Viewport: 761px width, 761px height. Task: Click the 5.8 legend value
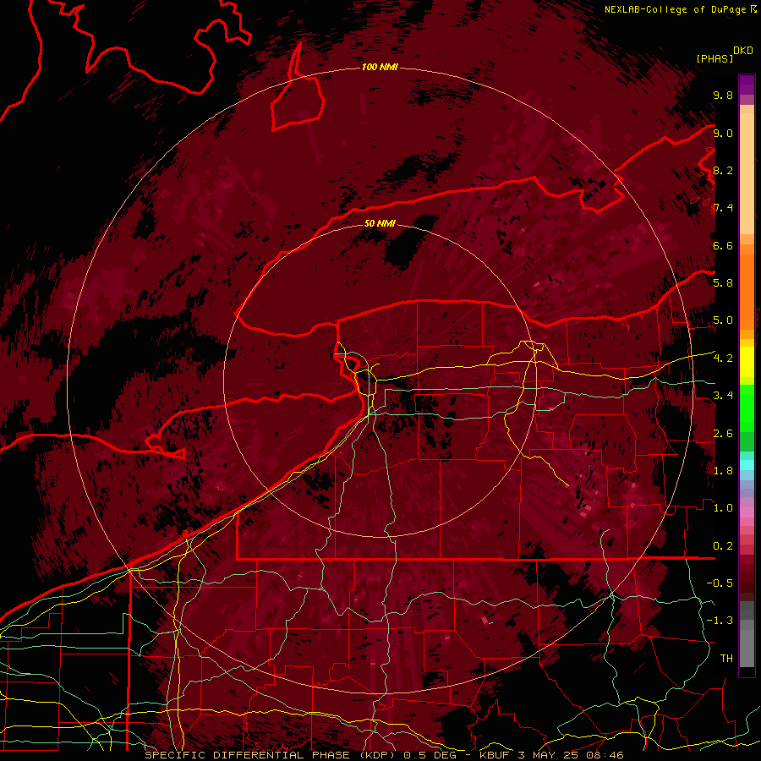(723, 283)
